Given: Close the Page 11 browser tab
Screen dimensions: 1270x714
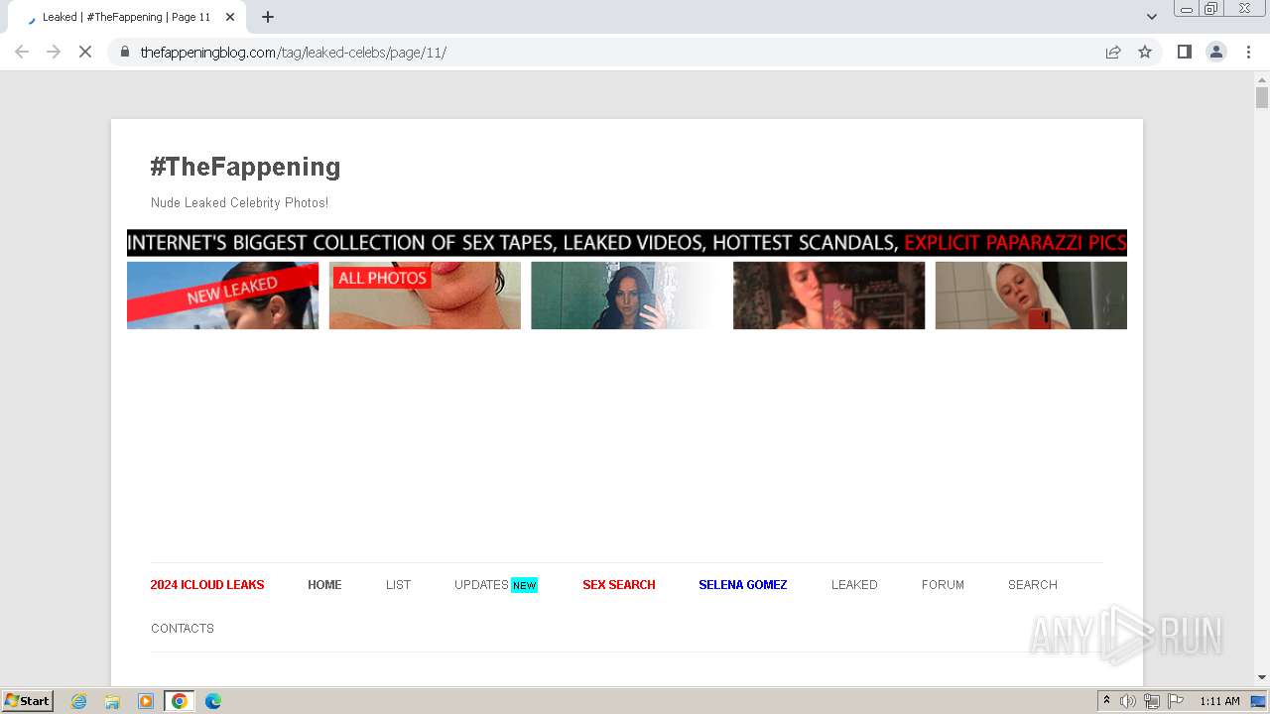Looking at the screenshot, I should (x=230, y=17).
